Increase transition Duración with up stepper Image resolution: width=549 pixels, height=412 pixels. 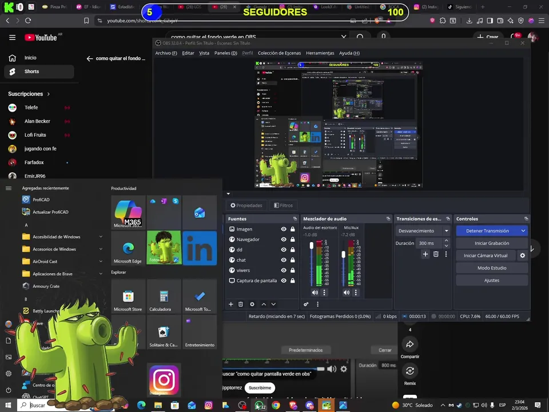coord(446,241)
